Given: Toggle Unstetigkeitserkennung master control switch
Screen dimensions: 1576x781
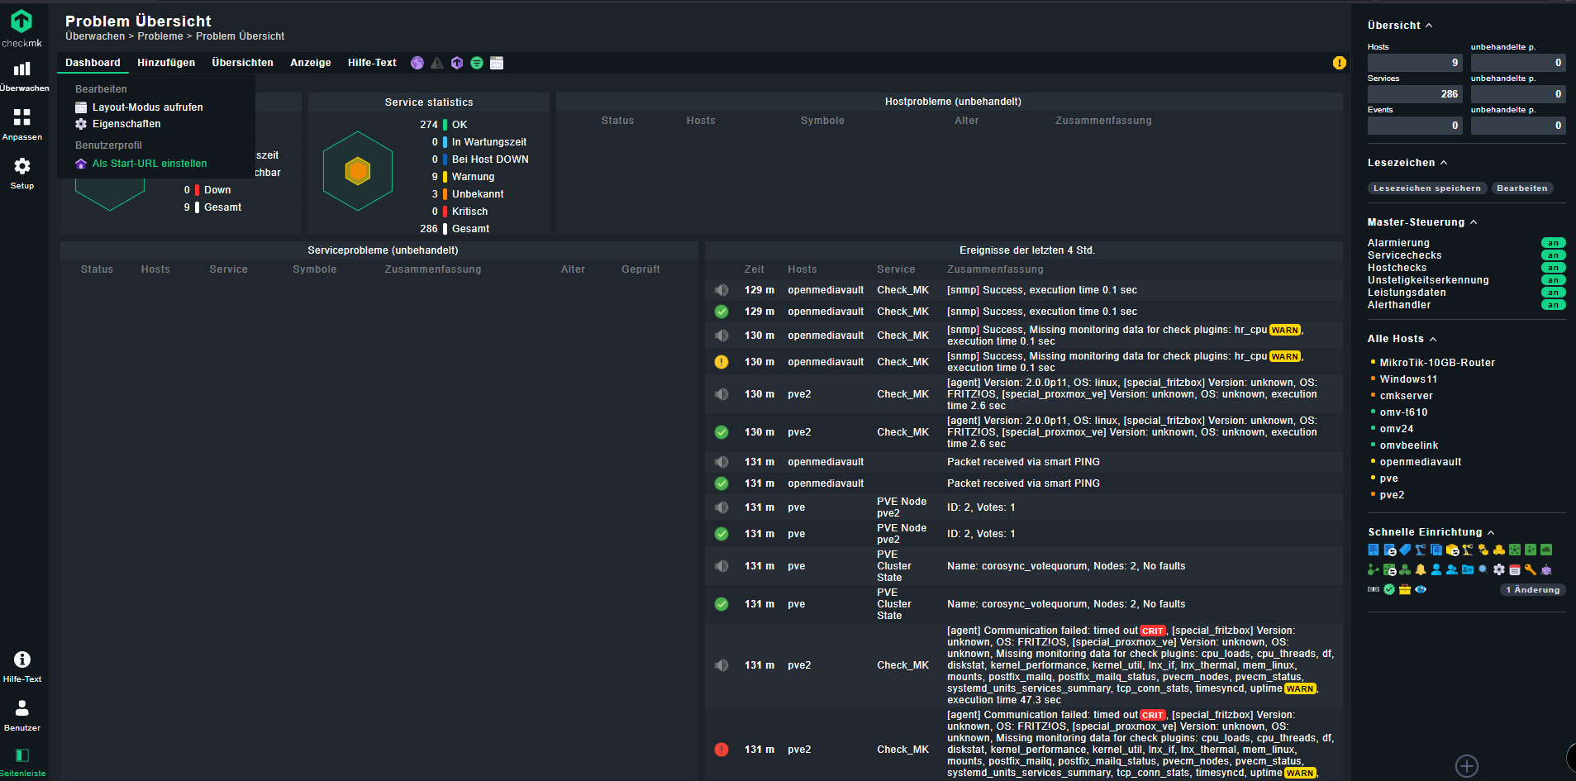Looking at the screenshot, I should pyautogui.click(x=1554, y=280).
